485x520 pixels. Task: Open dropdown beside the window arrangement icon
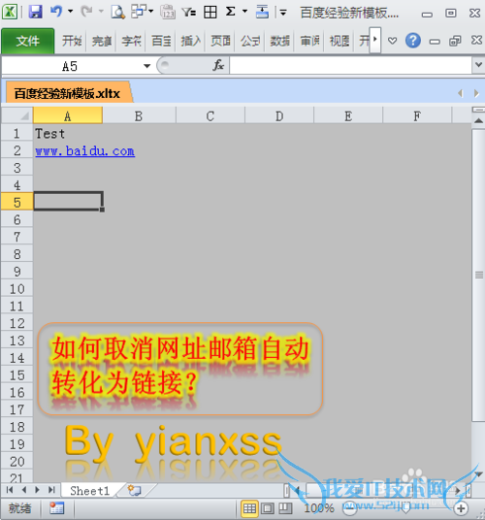click(x=151, y=12)
